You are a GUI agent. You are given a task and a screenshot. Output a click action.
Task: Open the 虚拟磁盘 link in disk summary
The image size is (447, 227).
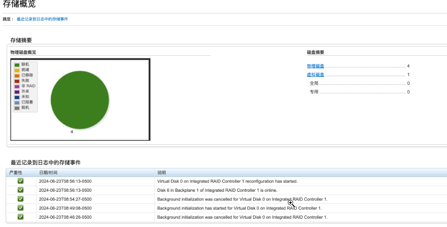[315, 74]
